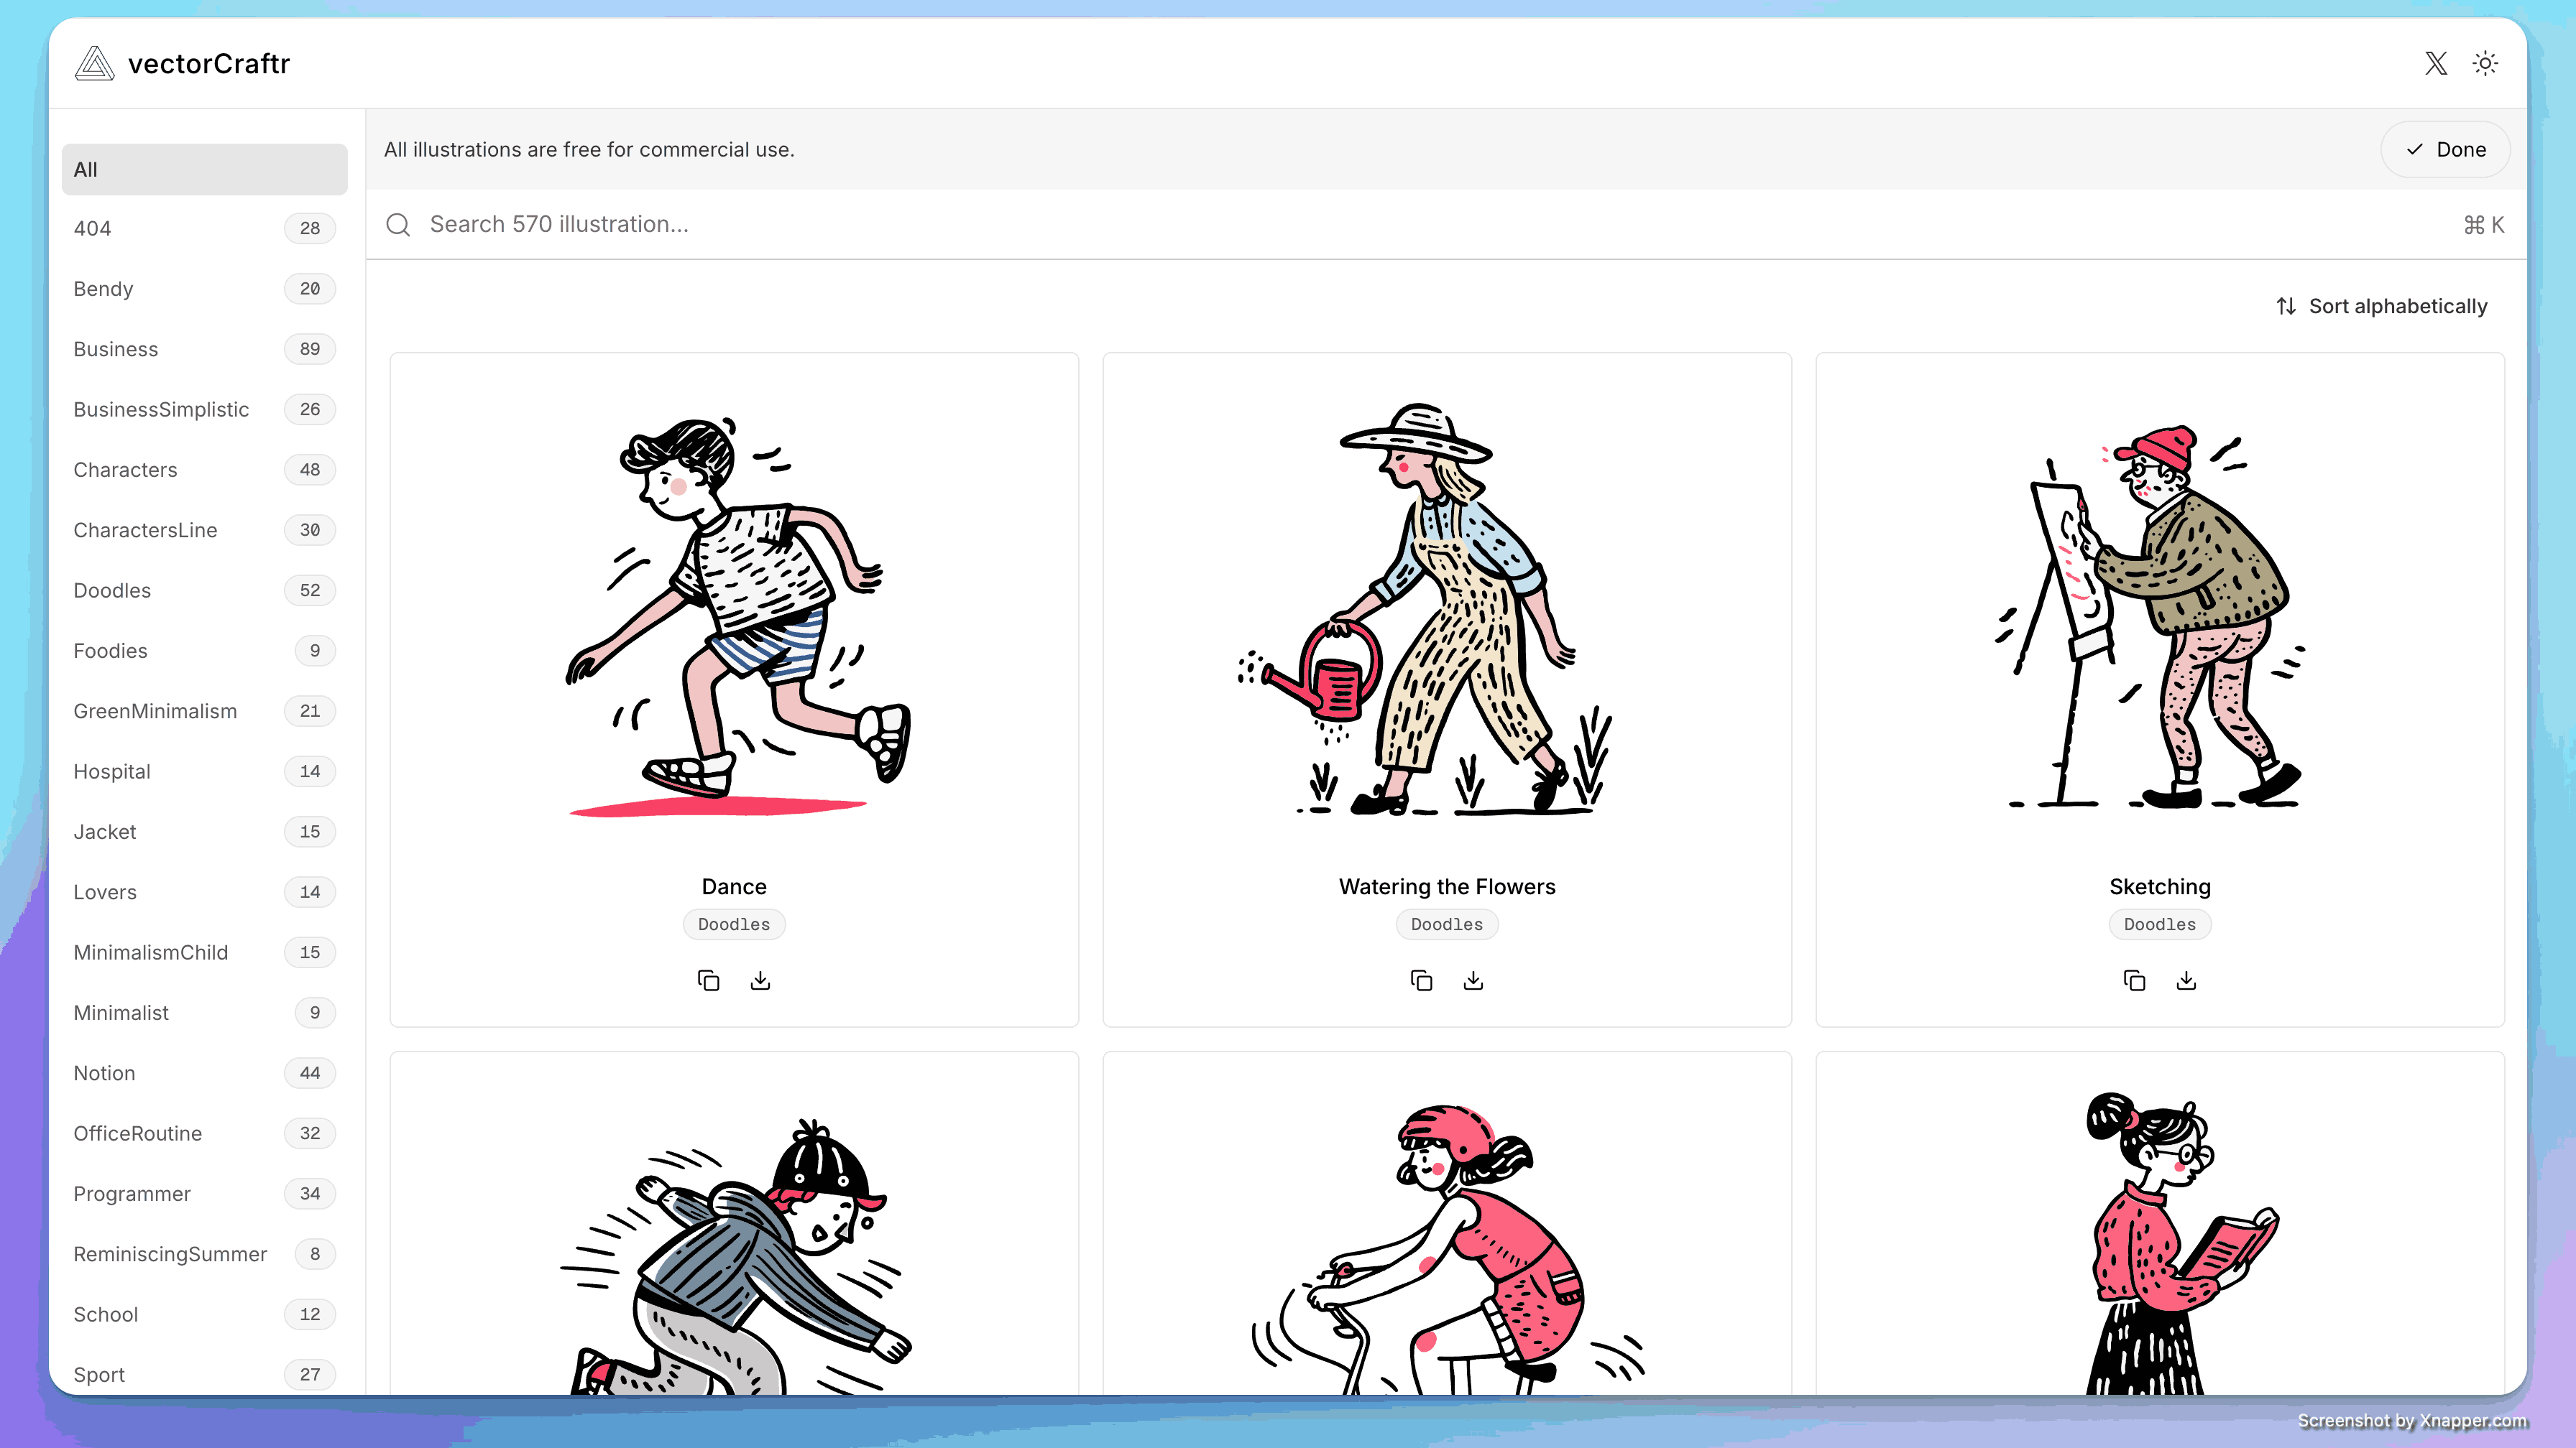Toggle the light/dark theme sun icon
2576x1448 pixels.
pos(2485,64)
